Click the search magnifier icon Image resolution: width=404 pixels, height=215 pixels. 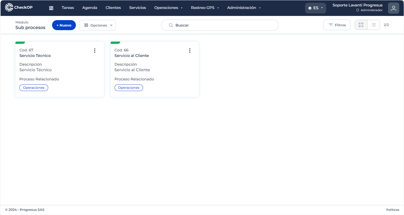coord(171,25)
